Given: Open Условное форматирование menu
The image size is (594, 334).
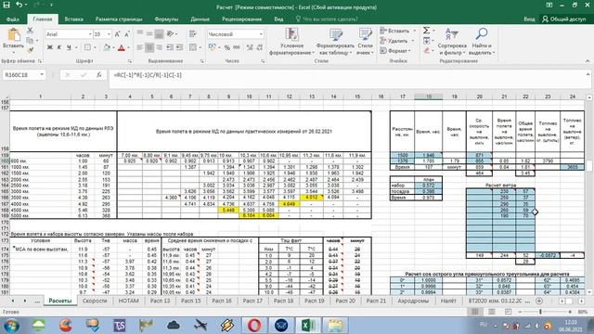Looking at the screenshot, I should click(x=291, y=42).
